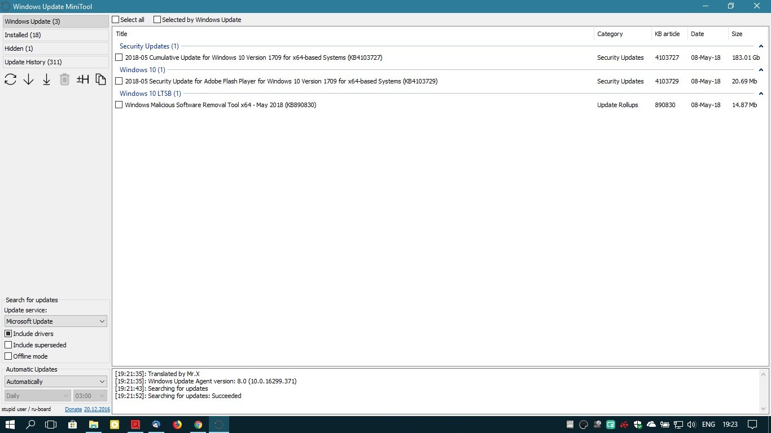The width and height of the screenshot is (771, 433).
Task: Click the 'Translated by Mr.X' log line
Action: click(x=157, y=374)
